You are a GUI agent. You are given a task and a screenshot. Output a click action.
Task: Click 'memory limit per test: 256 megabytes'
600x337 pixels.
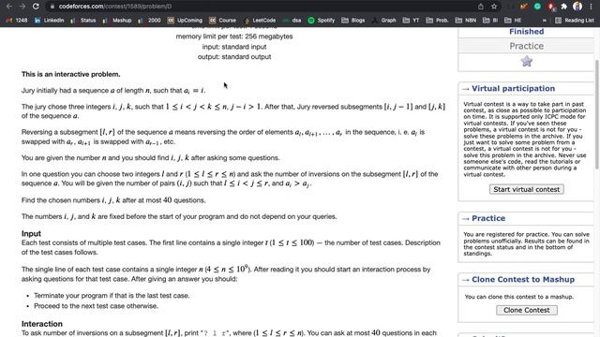point(234,37)
